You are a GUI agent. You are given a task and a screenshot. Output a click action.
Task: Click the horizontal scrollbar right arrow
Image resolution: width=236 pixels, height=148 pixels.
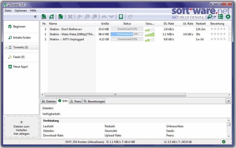[x=229, y=95]
